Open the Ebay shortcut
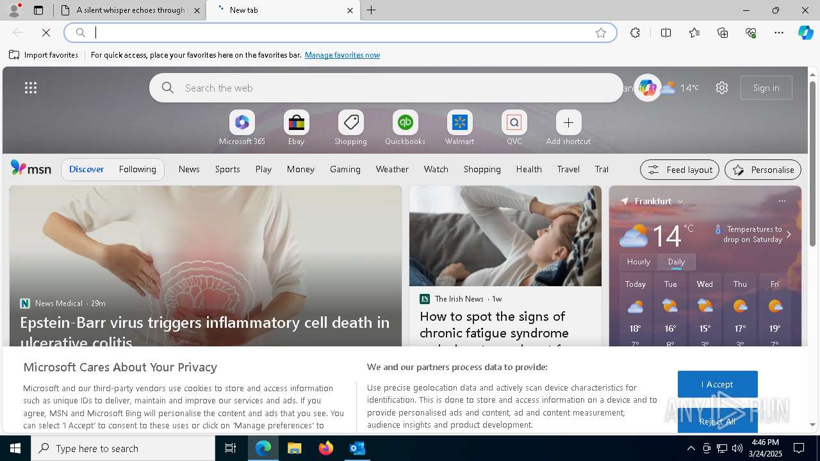The height and width of the screenshot is (461, 820). click(296, 128)
